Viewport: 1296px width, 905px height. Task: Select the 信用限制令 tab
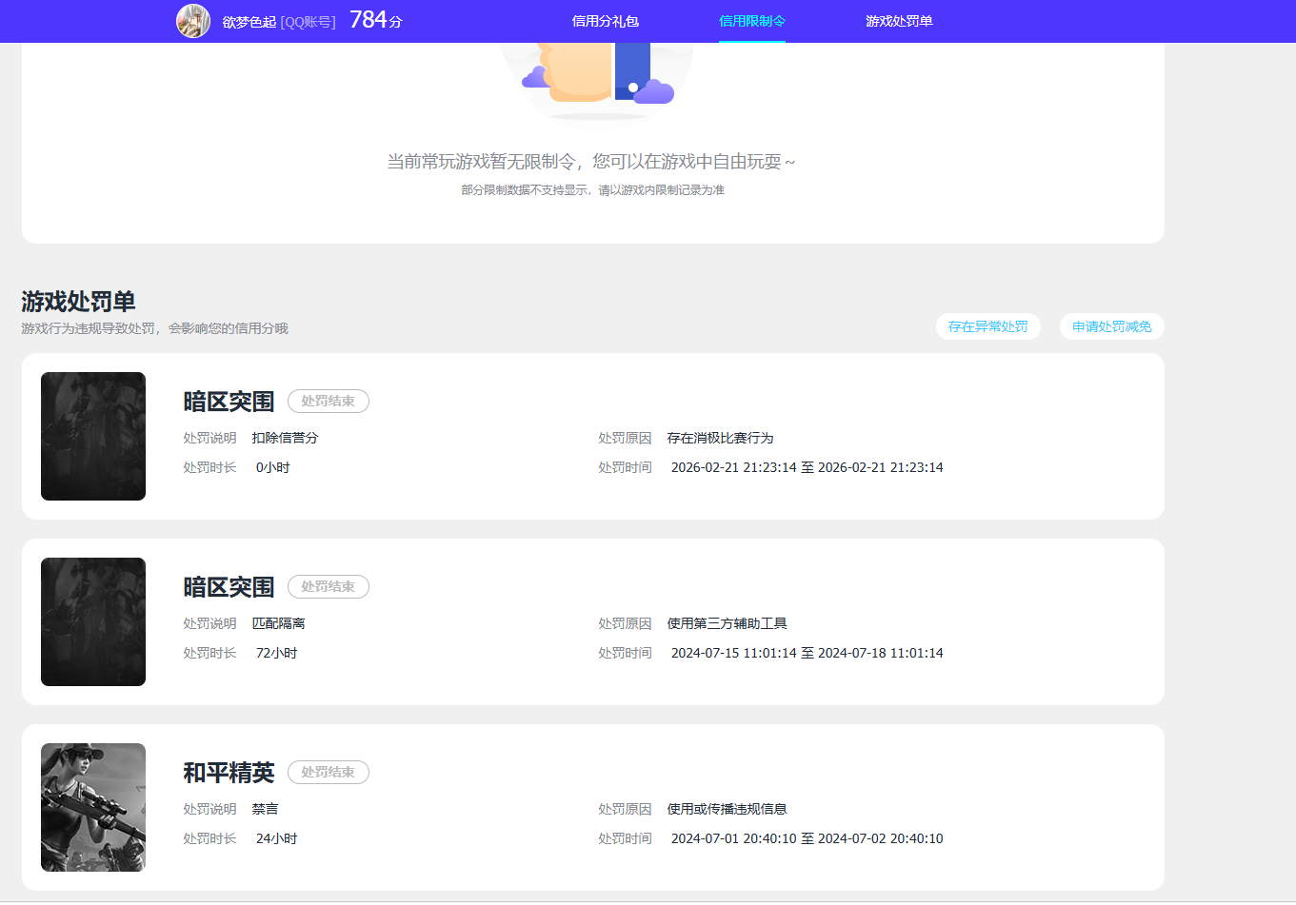click(752, 21)
